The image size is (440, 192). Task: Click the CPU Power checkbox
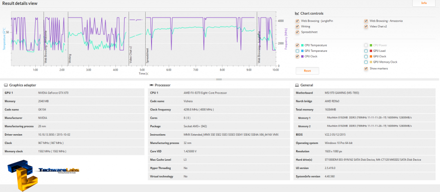click(366, 45)
